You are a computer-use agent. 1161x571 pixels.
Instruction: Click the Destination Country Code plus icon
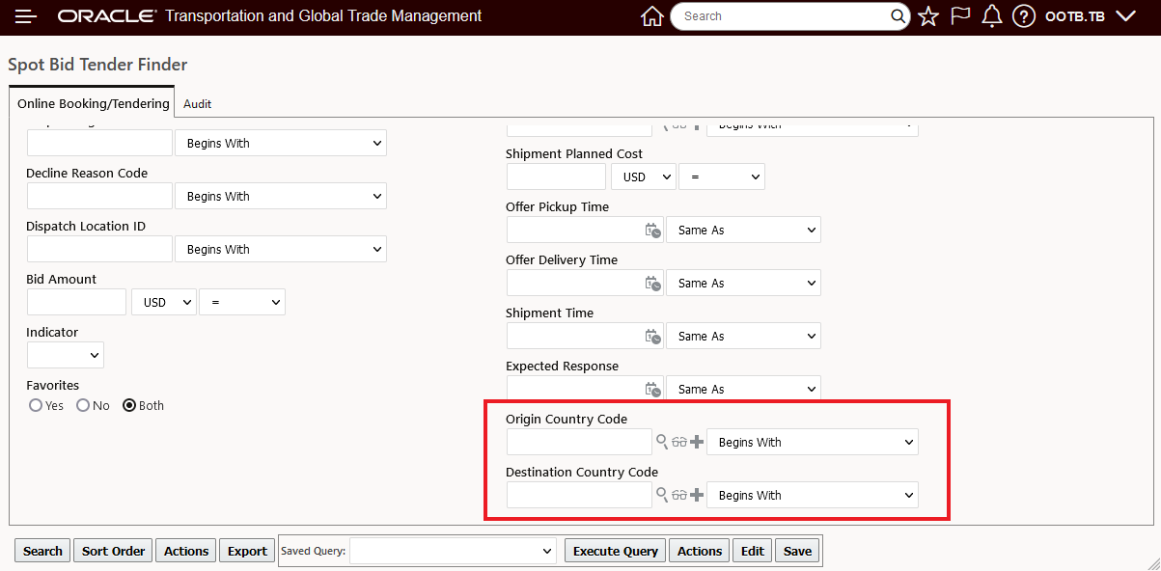pyautogui.click(x=697, y=495)
